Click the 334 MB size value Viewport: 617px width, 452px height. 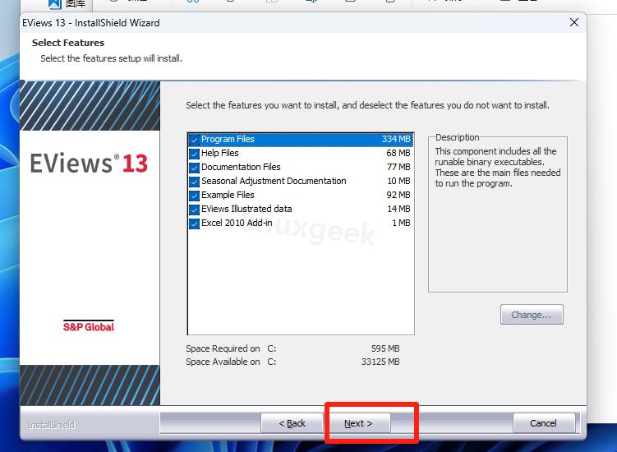(396, 140)
